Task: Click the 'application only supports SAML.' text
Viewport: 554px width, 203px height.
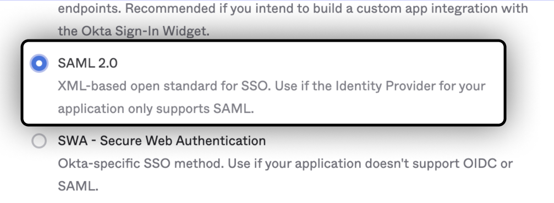Action: pyautogui.click(x=156, y=109)
